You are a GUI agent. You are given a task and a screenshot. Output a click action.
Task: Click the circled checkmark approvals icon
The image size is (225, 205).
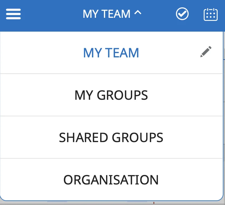pyautogui.click(x=182, y=14)
